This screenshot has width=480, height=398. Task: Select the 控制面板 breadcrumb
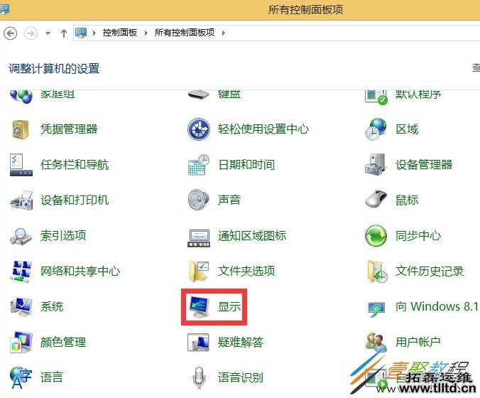[120, 33]
